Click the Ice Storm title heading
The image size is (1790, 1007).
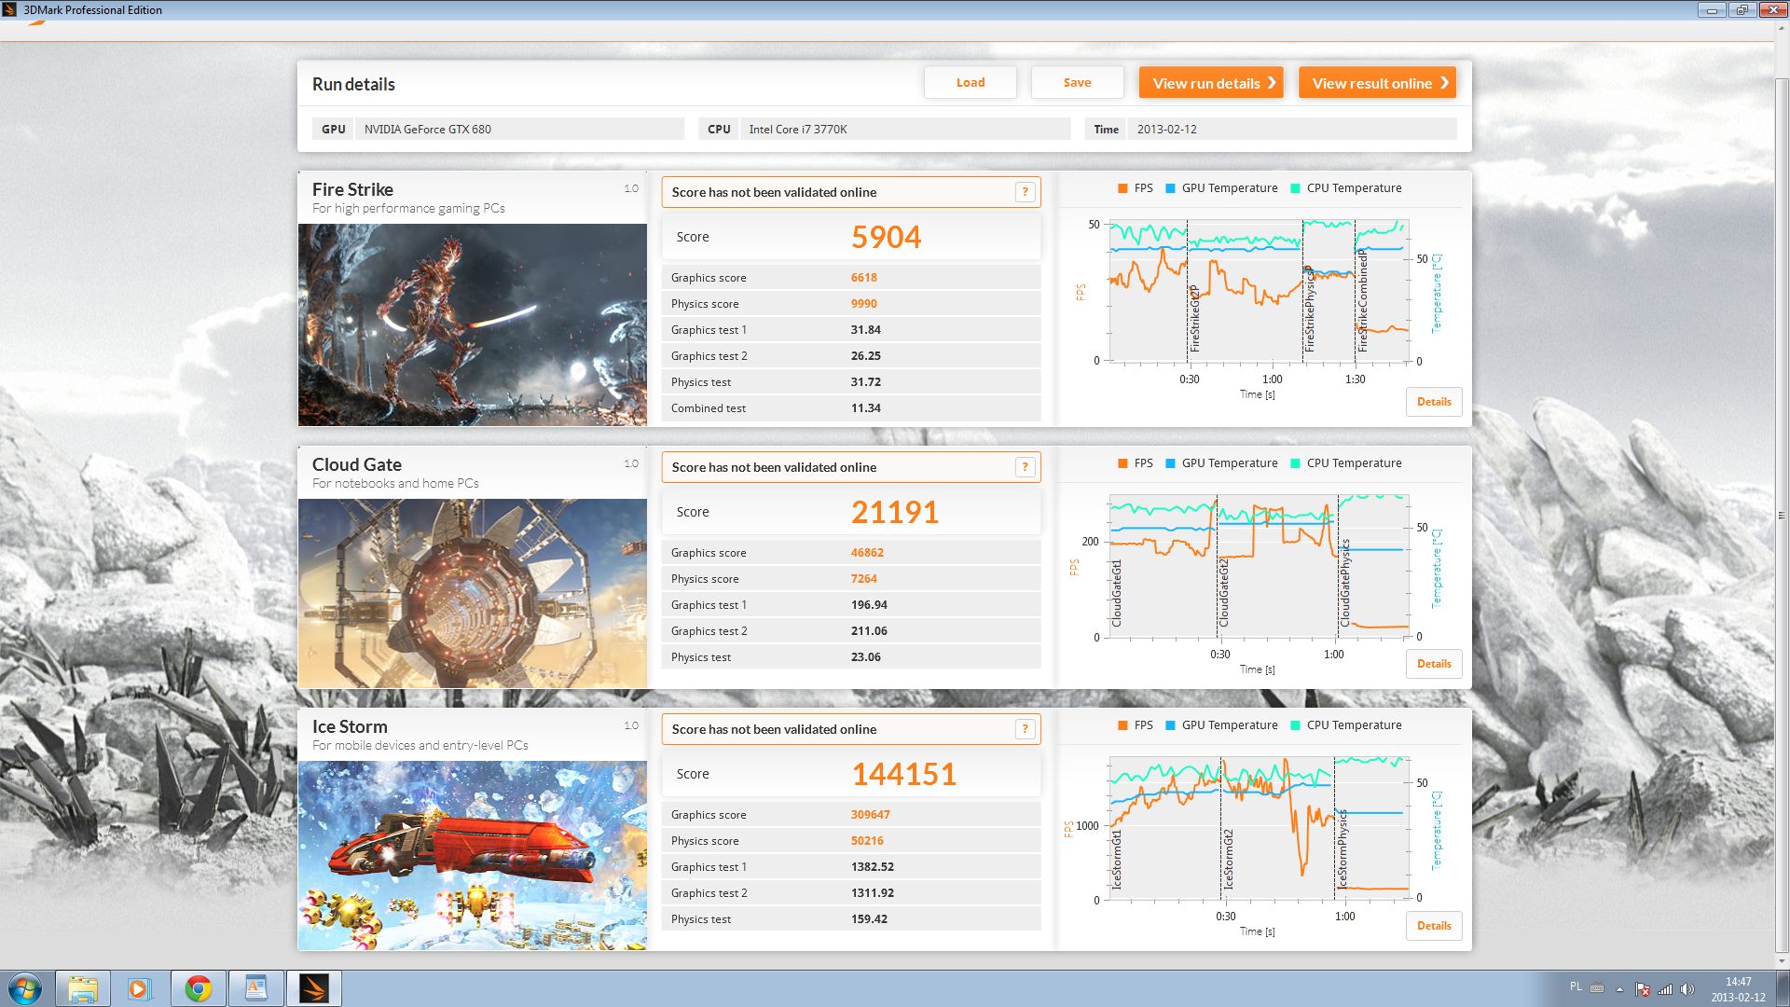pyautogui.click(x=350, y=726)
